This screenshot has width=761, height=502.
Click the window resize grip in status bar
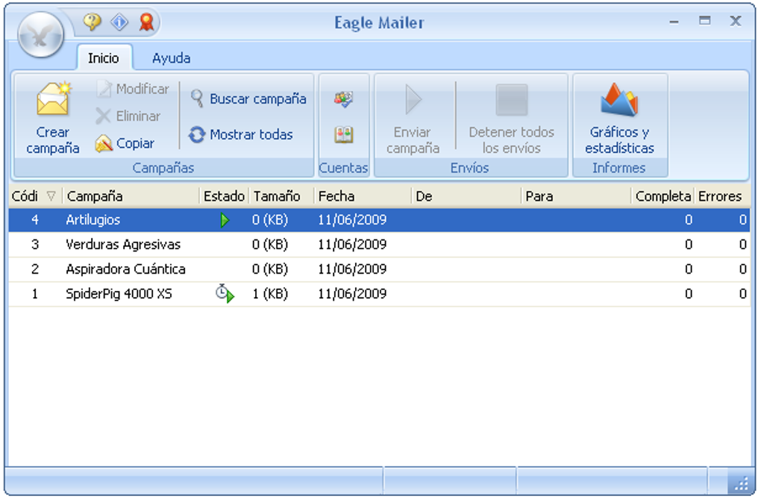click(x=741, y=483)
